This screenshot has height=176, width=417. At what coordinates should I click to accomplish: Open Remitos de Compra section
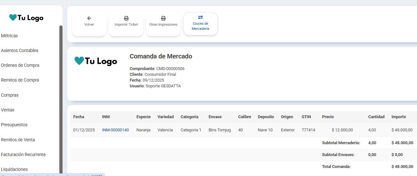point(20,80)
